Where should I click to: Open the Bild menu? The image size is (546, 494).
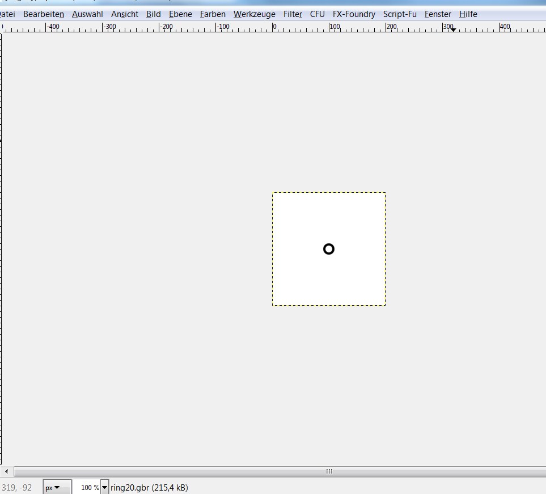pyautogui.click(x=153, y=14)
